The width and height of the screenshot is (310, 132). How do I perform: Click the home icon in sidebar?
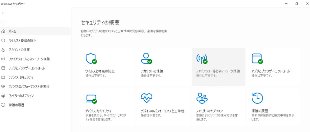pyautogui.click(x=3, y=31)
